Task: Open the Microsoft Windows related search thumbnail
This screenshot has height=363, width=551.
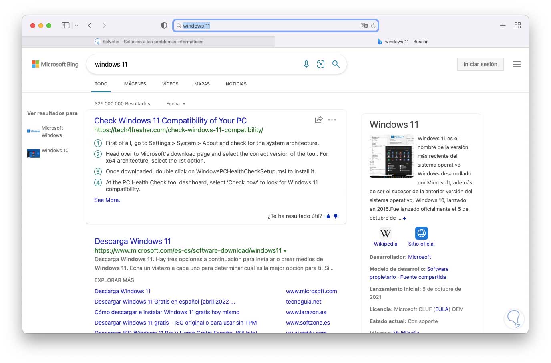Action: [34, 131]
